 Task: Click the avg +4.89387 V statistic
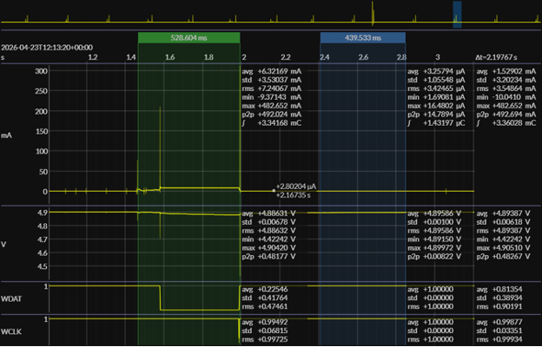pos(503,213)
